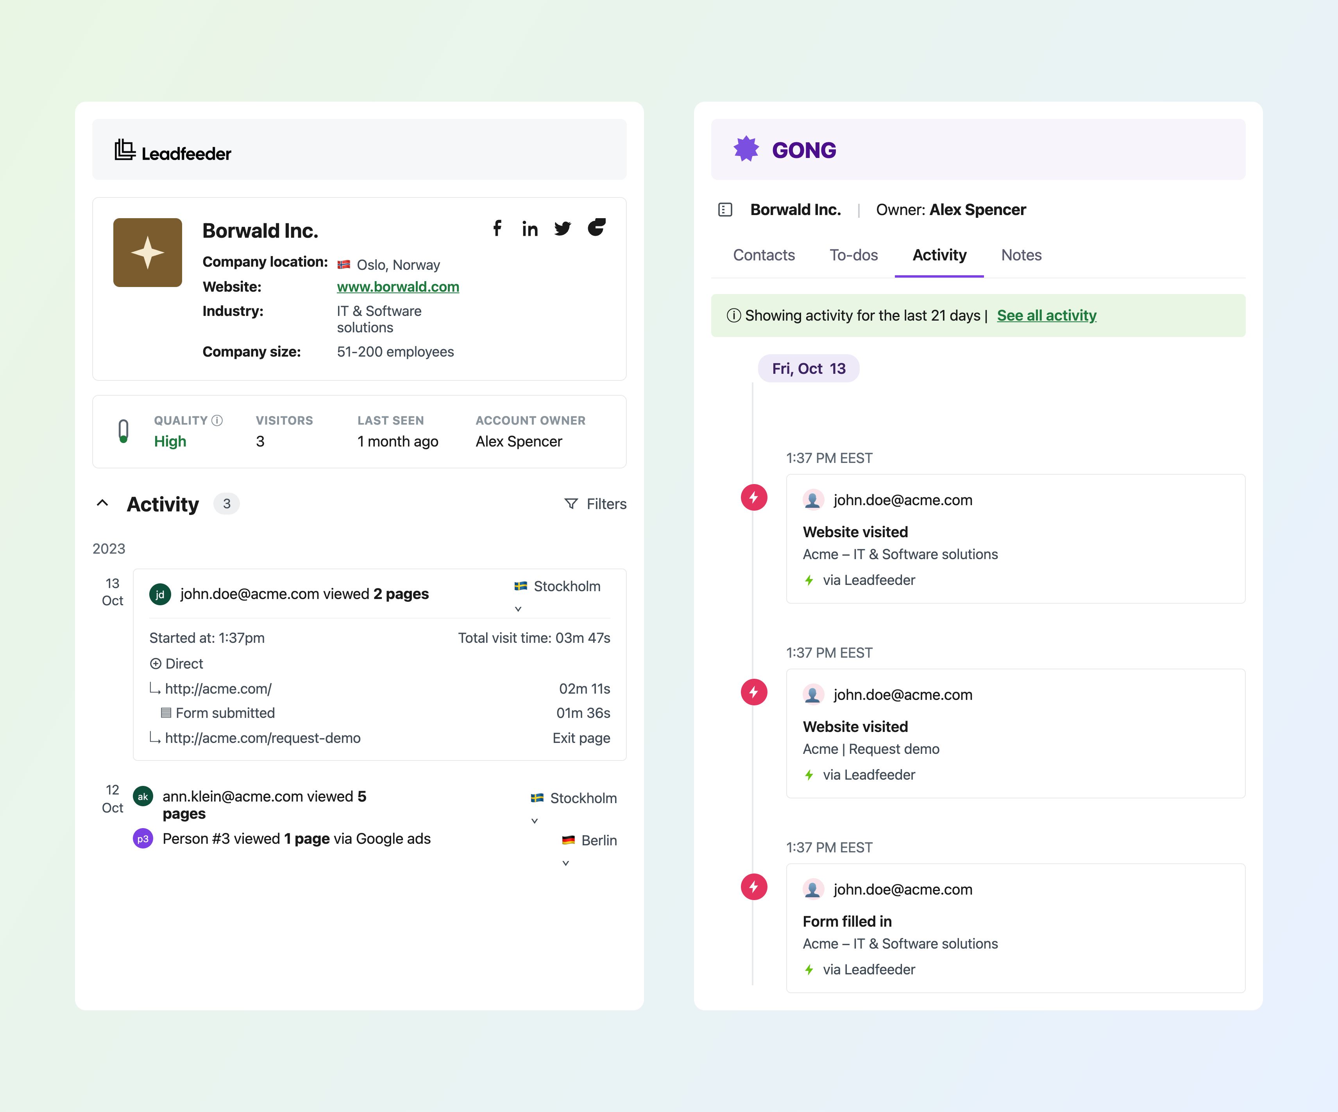Click the p3 avatar for Person #3
The height and width of the screenshot is (1112, 1338).
tap(143, 838)
